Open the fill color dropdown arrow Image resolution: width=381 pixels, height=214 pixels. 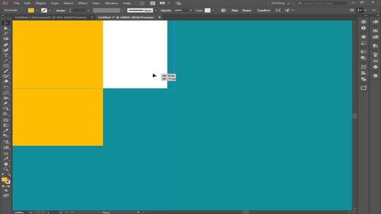coord(37,11)
